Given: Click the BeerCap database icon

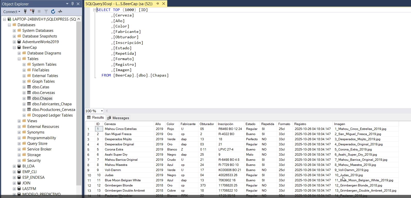Looking at the screenshot, I should pos(19,47).
